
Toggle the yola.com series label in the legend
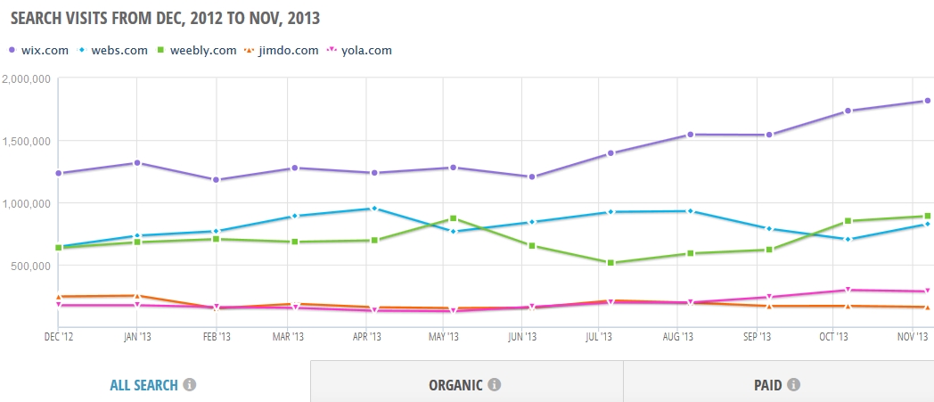(366, 51)
